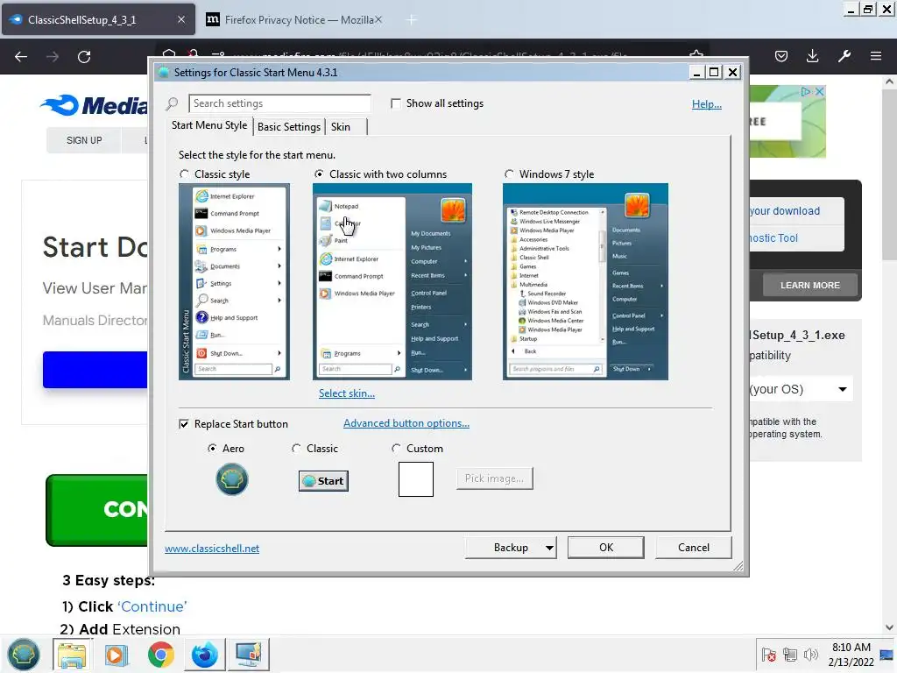Select Classic with two columns option
The width and height of the screenshot is (897, 673).
pyautogui.click(x=319, y=174)
